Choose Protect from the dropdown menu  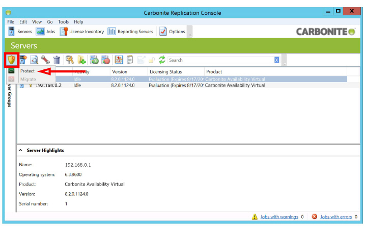pyautogui.click(x=27, y=71)
